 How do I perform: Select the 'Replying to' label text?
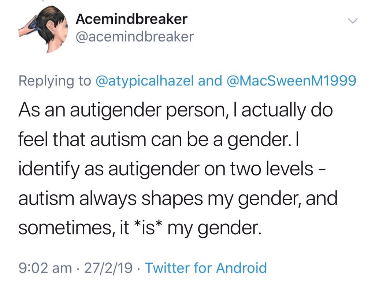pos(55,81)
